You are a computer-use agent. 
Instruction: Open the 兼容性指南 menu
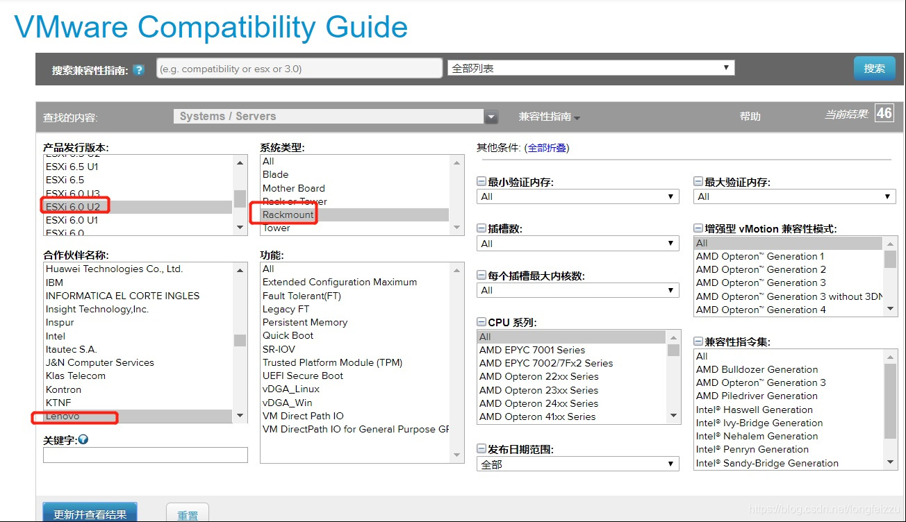tap(549, 117)
